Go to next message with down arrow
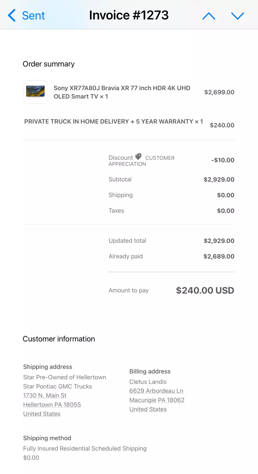Screen dimensions: 258x474 pyautogui.click(x=237, y=16)
